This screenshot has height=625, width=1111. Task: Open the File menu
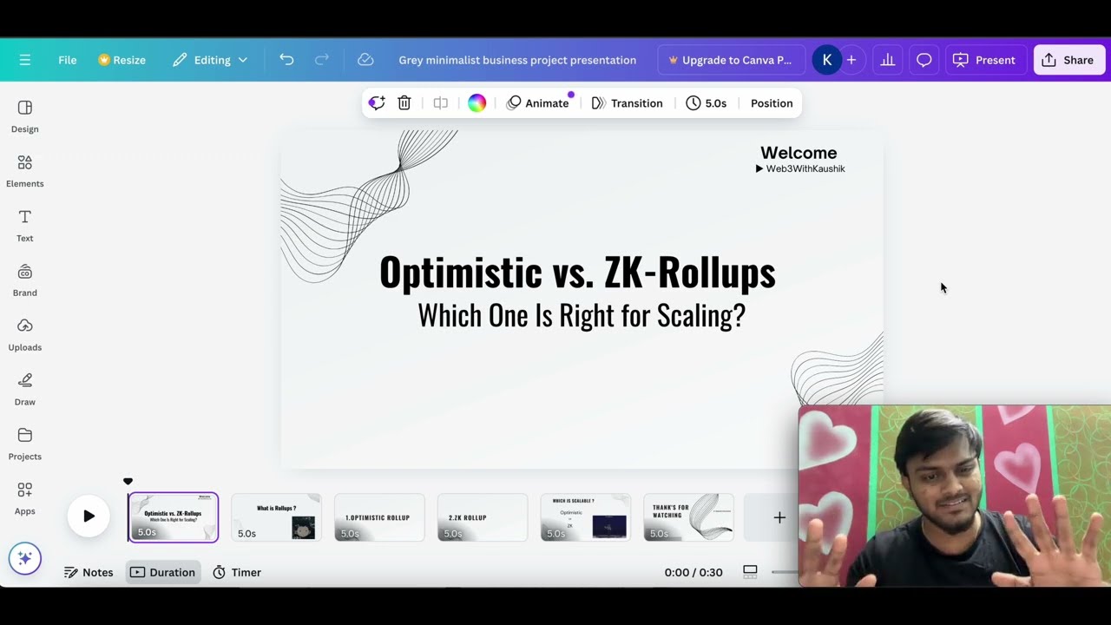pos(68,60)
